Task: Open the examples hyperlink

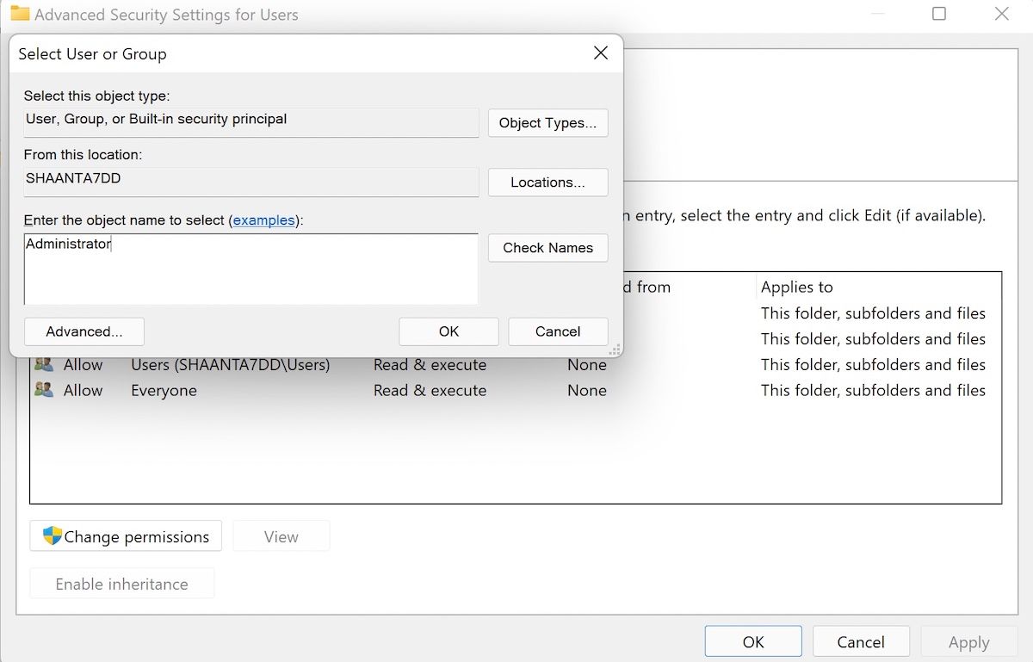Action: tap(264, 220)
